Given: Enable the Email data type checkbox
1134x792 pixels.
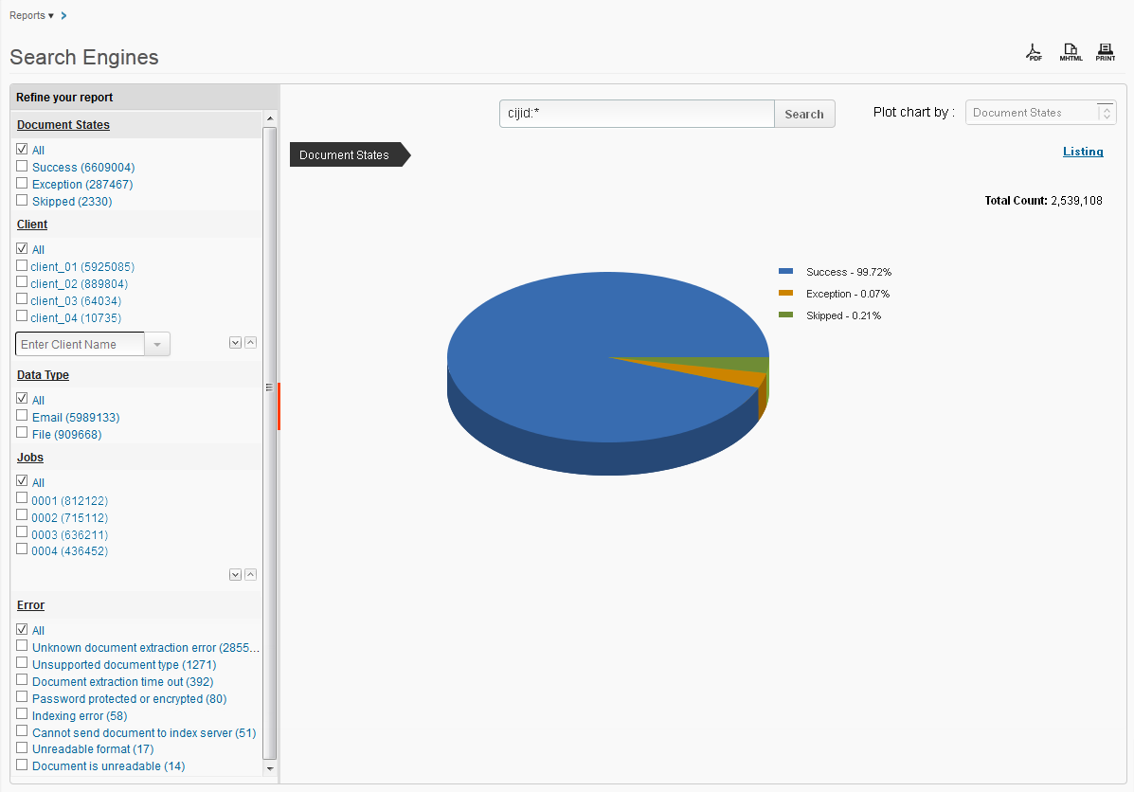Looking at the screenshot, I should point(22,417).
